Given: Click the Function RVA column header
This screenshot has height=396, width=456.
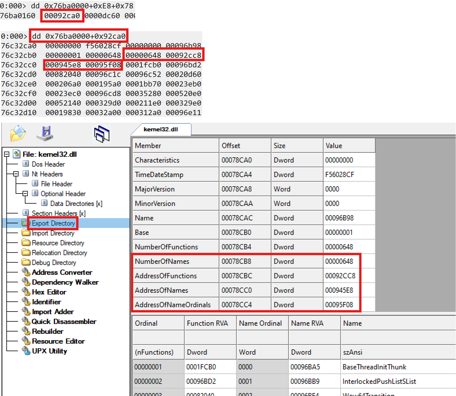Looking at the screenshot, I should 210,323.
